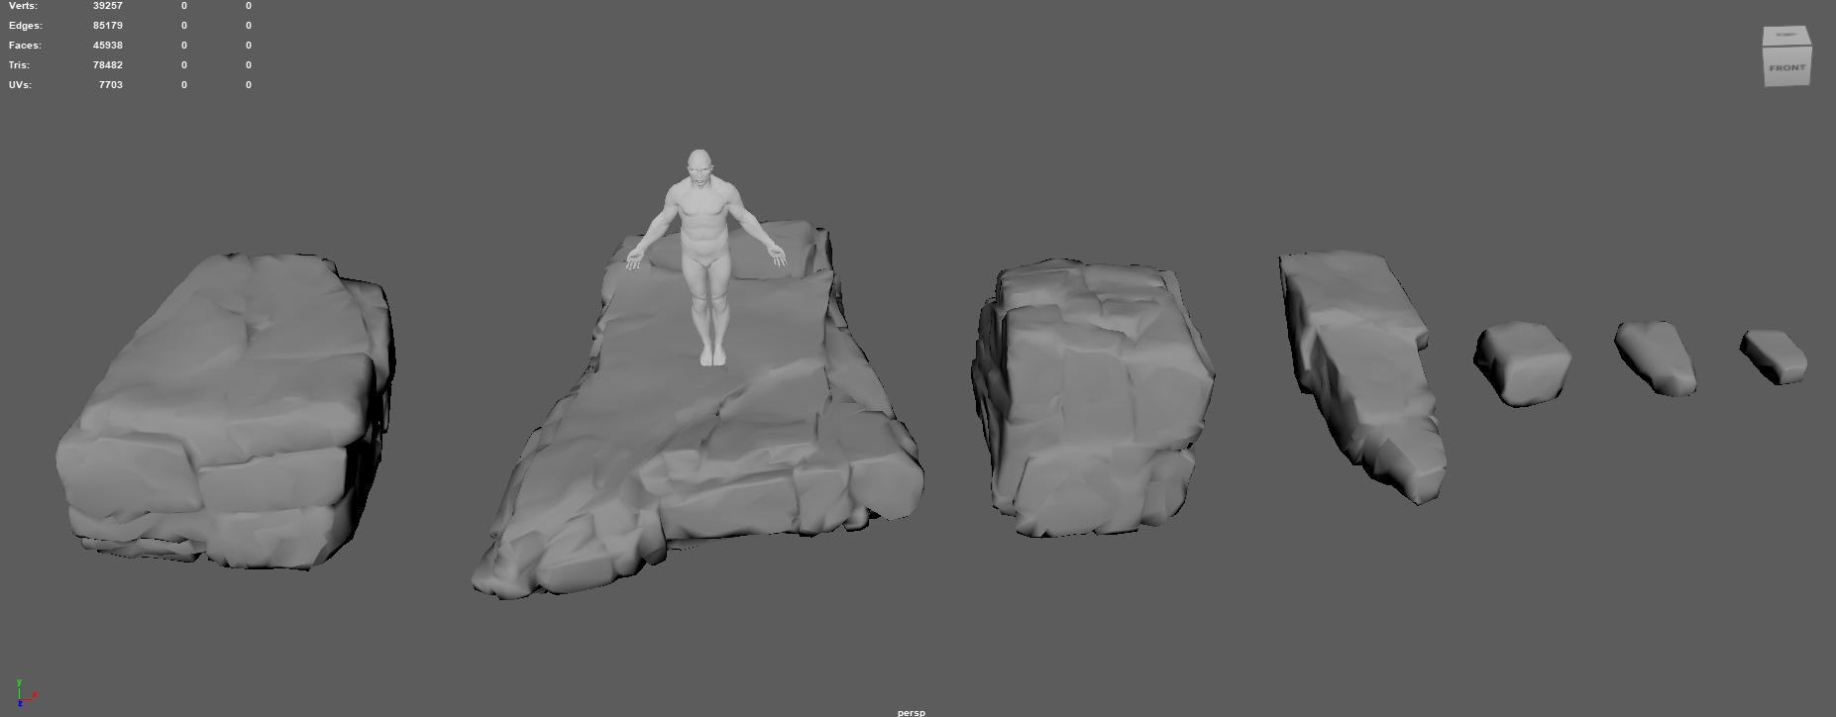1836x717 pixels.
Task: Click the Tris label in the HUD
Action: 19,65
